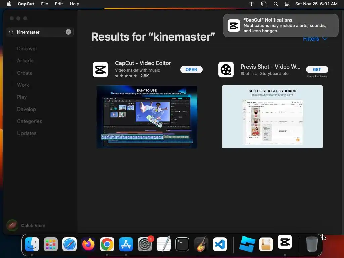This screenshot has width=344, height=258.
Task: Open Spotlight search in menu bar
Action: [276, 4]
